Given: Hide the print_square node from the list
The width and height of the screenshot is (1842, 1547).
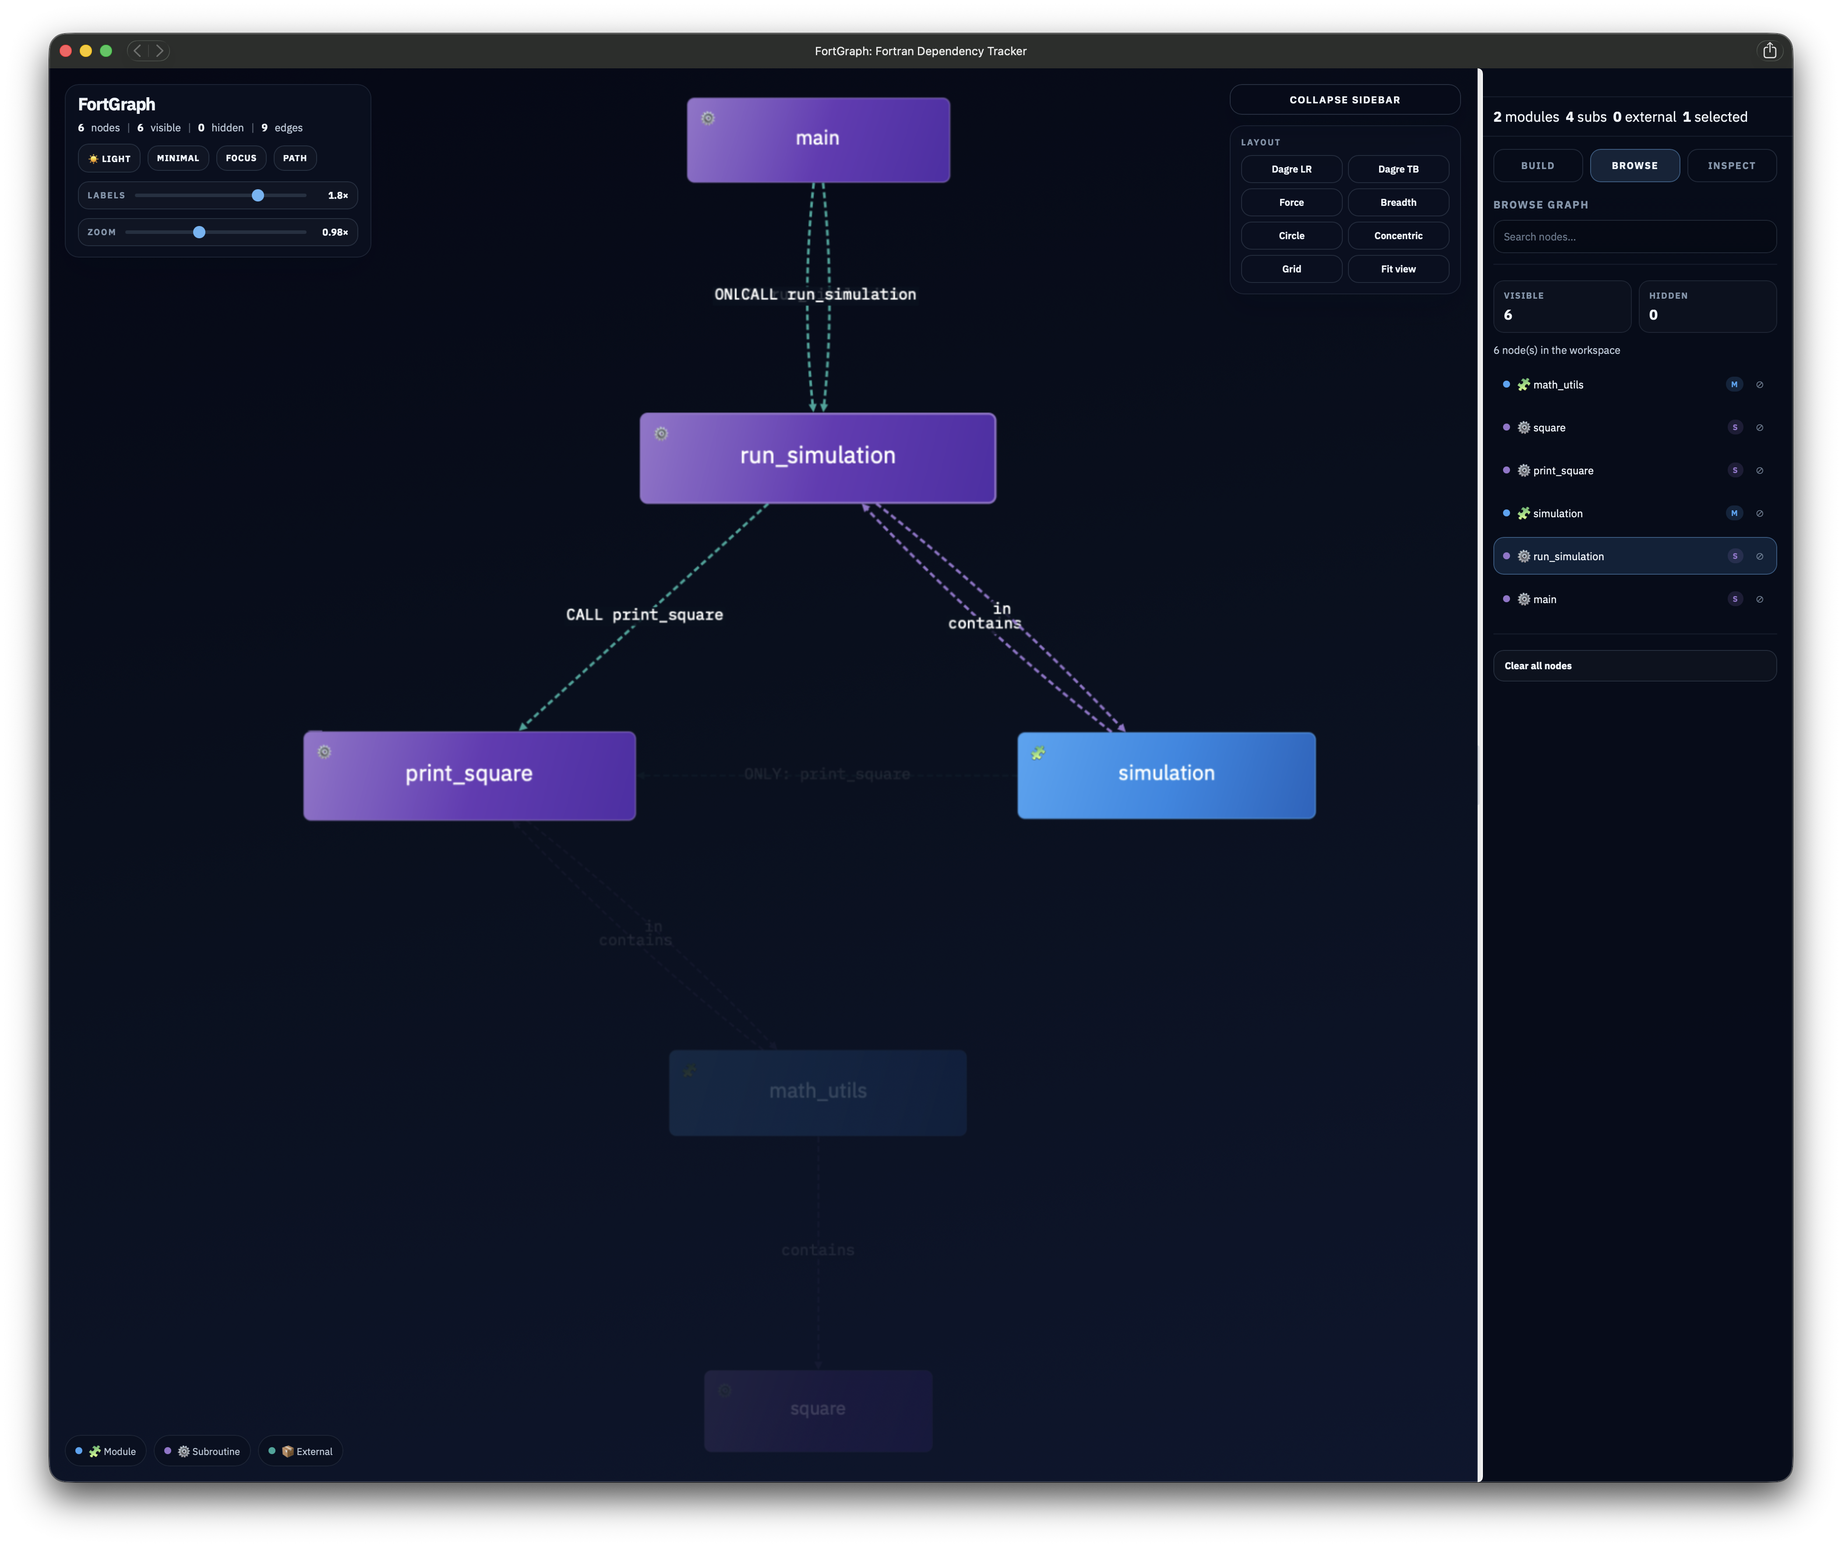Looking at the screenshot, I should click(1760, 470).
